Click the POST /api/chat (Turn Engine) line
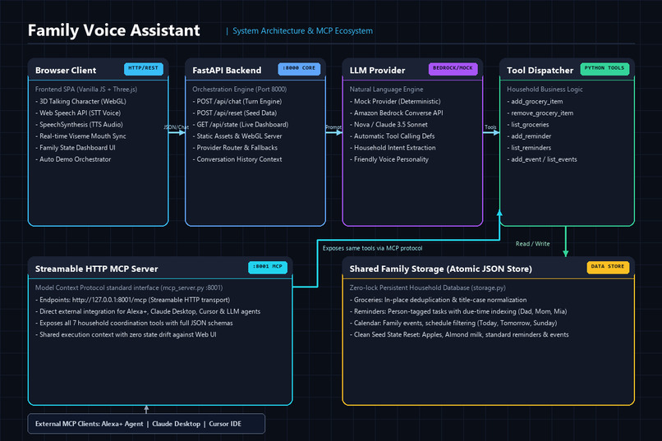This screenshot has width=662, height=441. coord(237,101)
